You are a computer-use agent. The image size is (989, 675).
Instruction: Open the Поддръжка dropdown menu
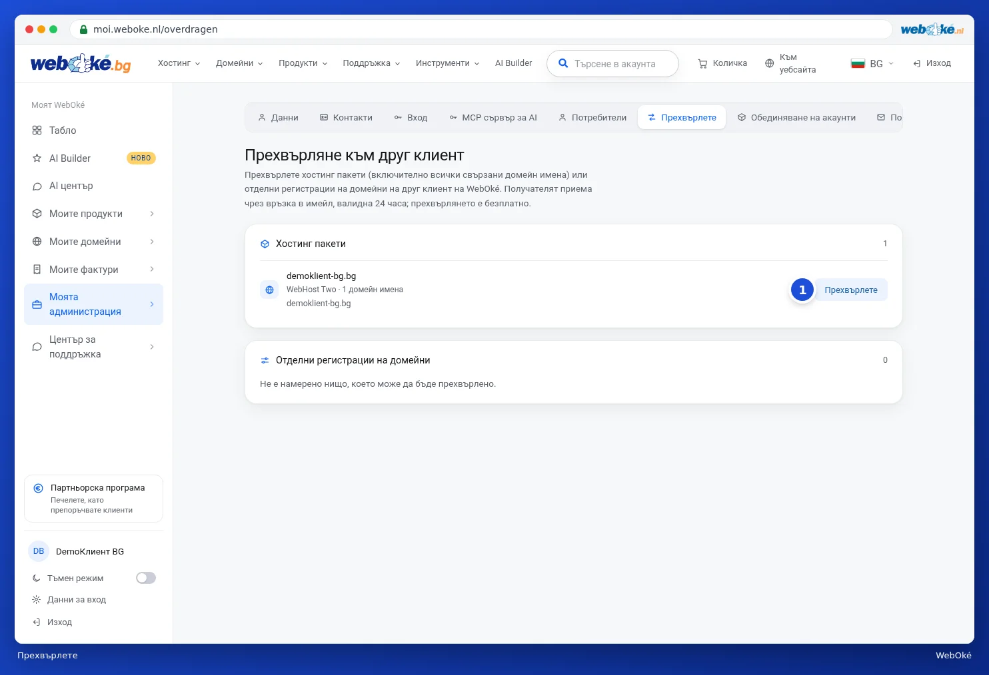[x=371, y=63]
